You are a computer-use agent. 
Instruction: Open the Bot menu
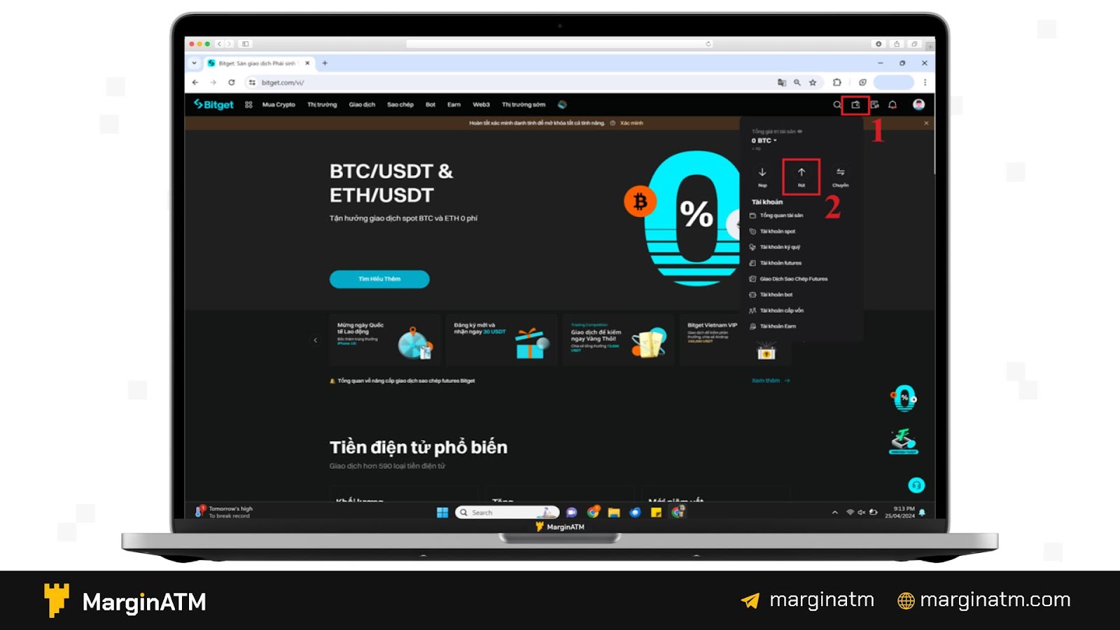click(430, 104)
